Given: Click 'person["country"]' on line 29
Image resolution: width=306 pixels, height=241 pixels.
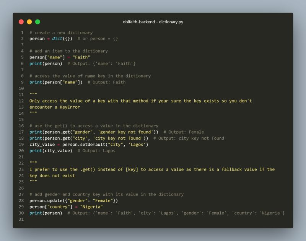Looking at the screenshot, I should coord(51,207).
